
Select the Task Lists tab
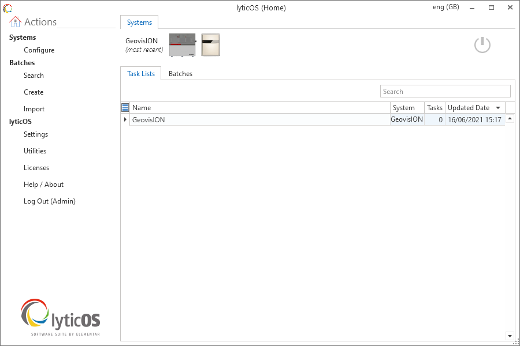pos(141,74)
